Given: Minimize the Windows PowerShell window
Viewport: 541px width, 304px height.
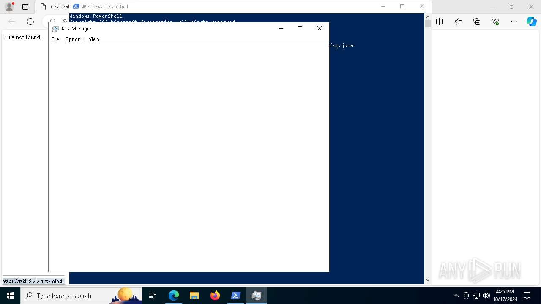Looking at the screenshot, I should click(x=383, y=6).
